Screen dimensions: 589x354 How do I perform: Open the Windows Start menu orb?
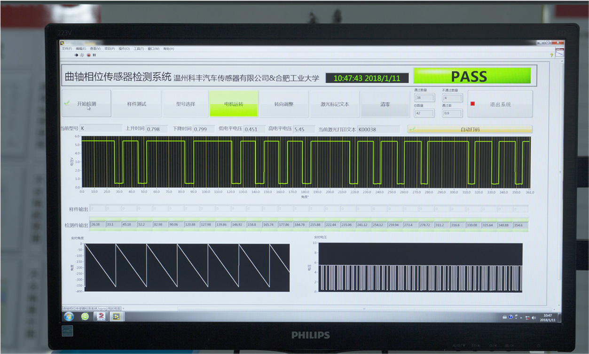tap(69, 316)
